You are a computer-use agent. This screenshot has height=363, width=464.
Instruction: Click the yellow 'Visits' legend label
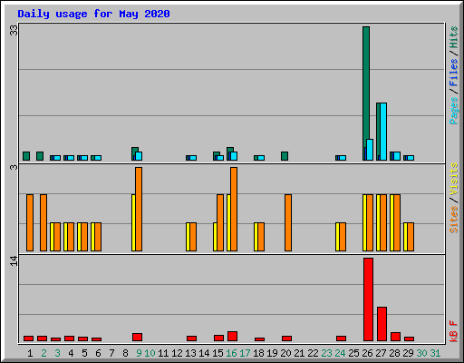453,180
